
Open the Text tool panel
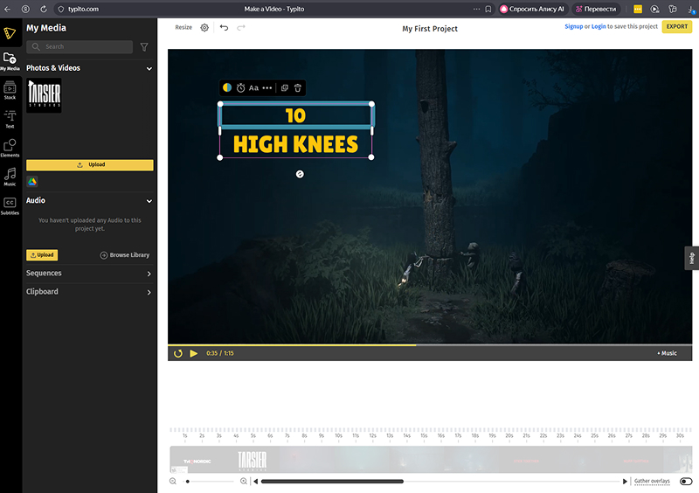click(x=10, y=119)
